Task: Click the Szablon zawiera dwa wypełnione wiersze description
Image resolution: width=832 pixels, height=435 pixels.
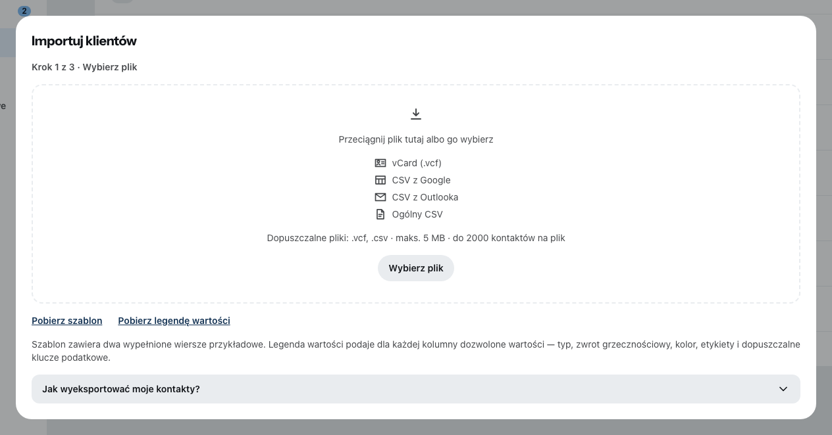Action: 416,351
